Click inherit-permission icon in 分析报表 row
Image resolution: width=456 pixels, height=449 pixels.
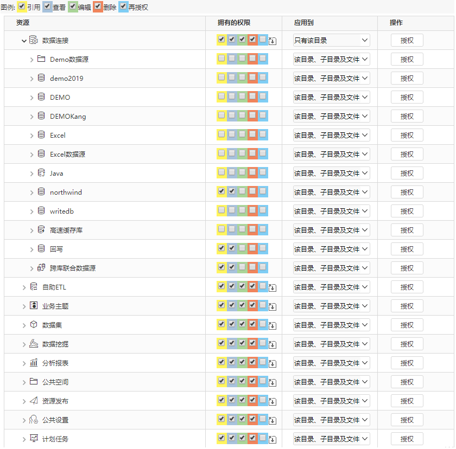point(273,364)
